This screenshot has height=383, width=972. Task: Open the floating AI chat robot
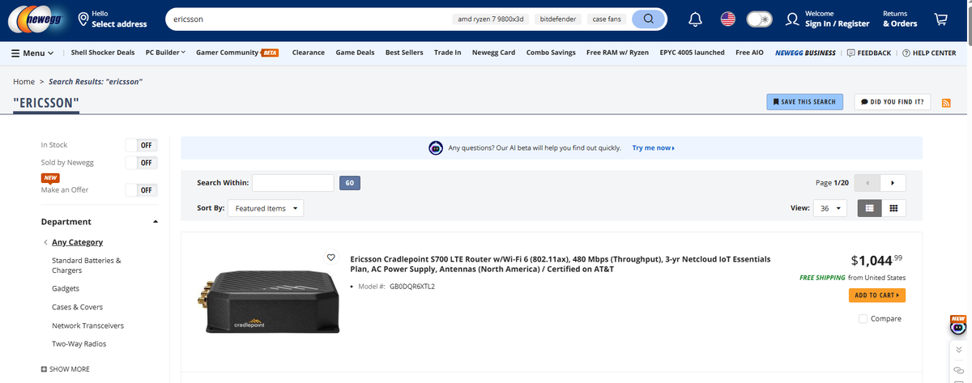click(x=959, y=326)
